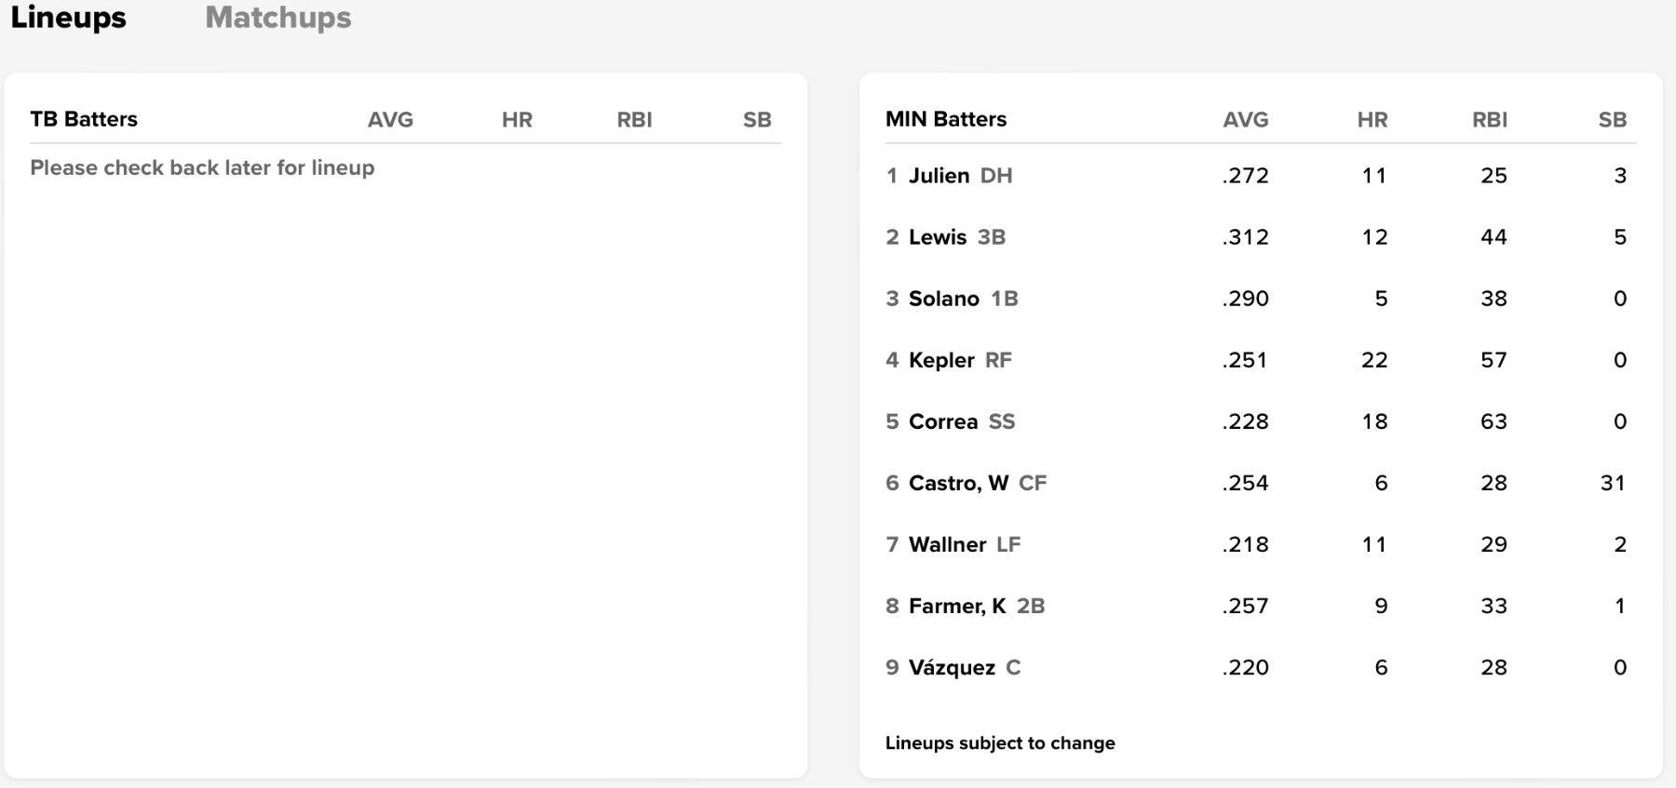Select Vázquez in the lineup

(x=952, y=667)
